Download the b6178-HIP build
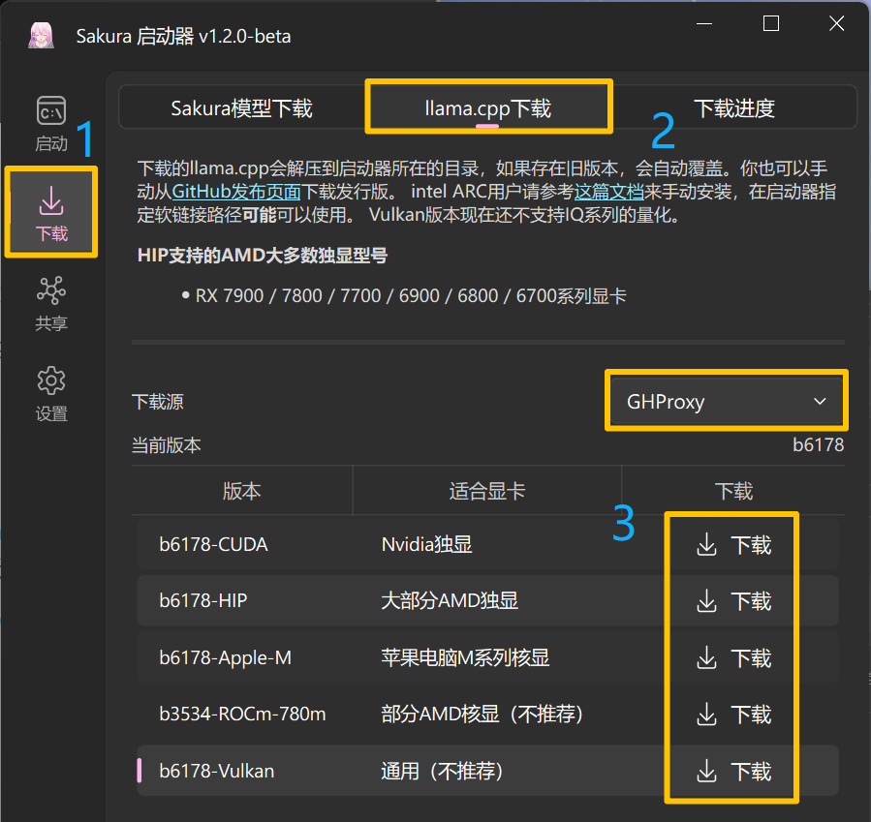This screenshot has height=822, width=871. click(x=733, y=601)
